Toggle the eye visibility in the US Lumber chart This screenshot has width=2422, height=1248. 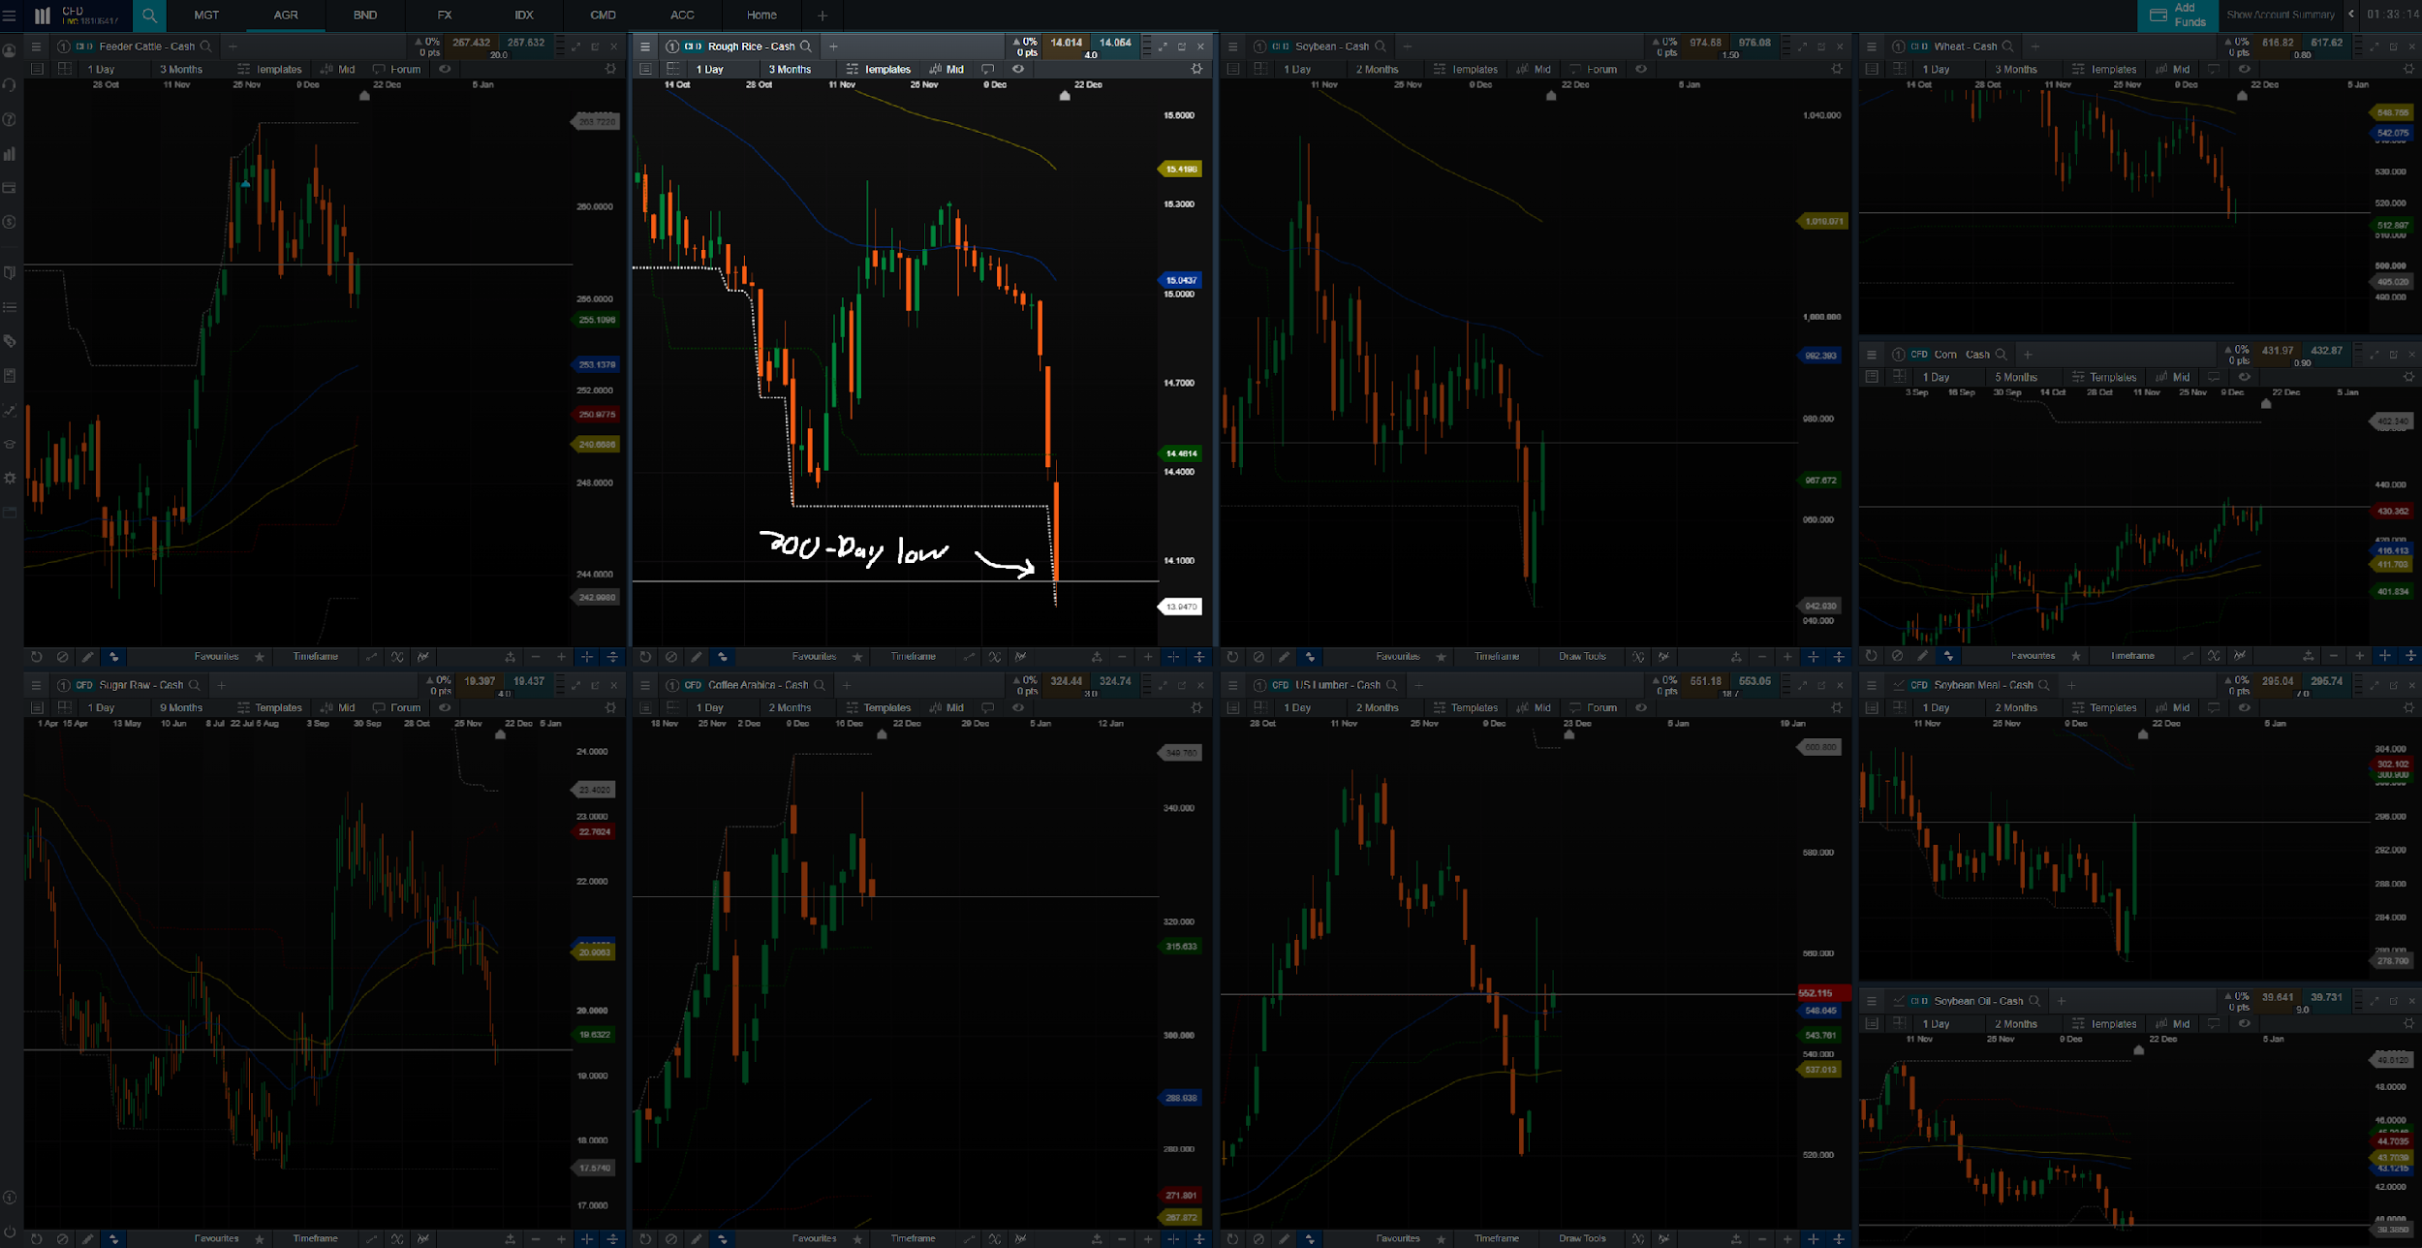pyautogui.click(x=1641, y=707)
